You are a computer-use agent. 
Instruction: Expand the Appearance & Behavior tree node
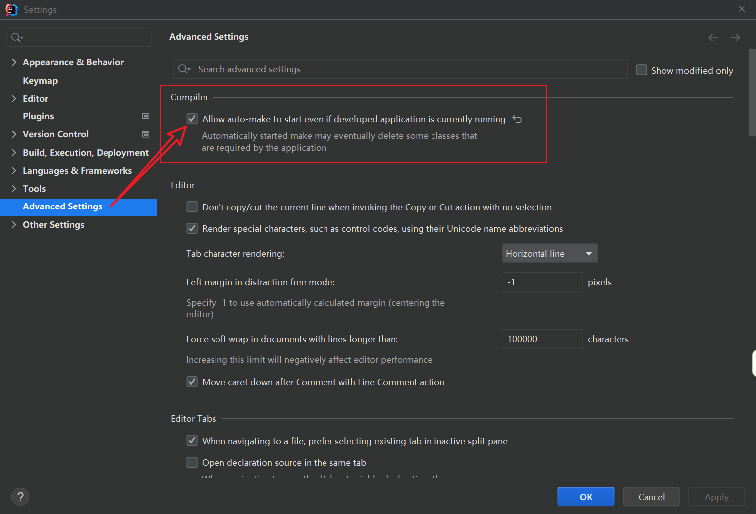[14, 62]
